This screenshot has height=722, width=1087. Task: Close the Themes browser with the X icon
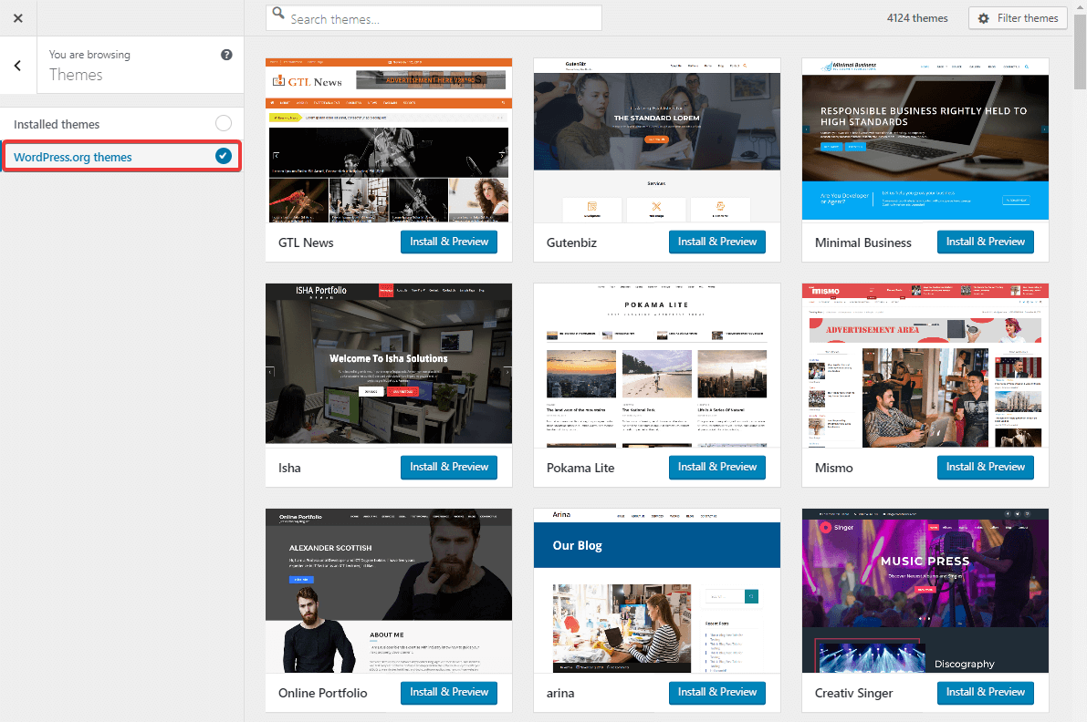click(x=17, y=17)
